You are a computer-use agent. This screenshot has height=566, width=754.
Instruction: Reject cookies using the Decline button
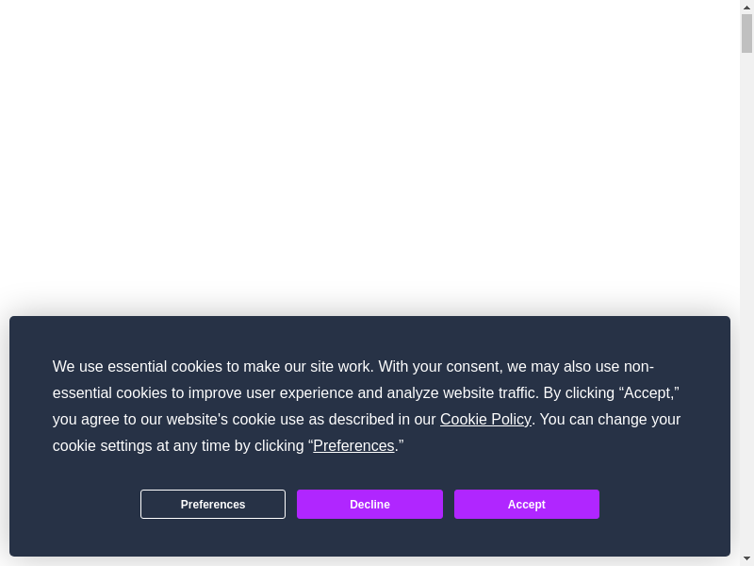click(369, 504)
